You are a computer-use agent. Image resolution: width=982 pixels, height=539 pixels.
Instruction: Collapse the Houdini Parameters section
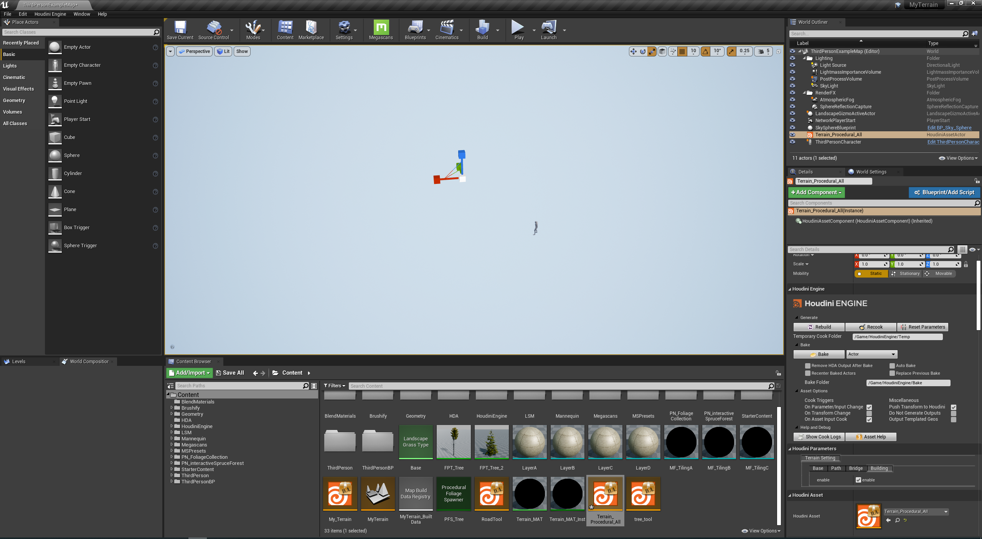tap(790, 449)
